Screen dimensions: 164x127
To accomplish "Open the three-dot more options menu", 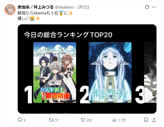I will (154, 7).
